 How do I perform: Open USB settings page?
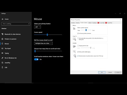tap(6, 68)
